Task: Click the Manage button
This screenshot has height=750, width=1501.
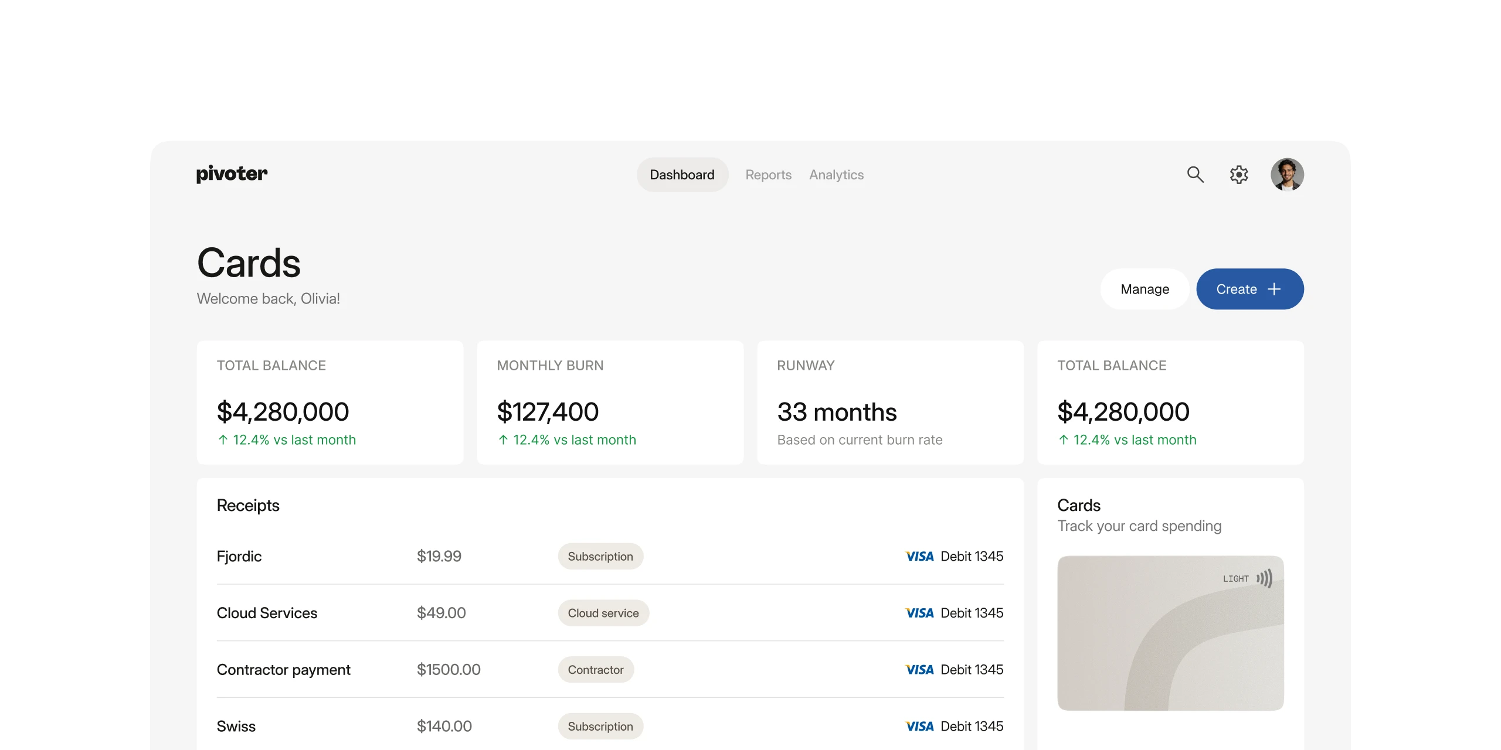Action: coord(1145,289)
